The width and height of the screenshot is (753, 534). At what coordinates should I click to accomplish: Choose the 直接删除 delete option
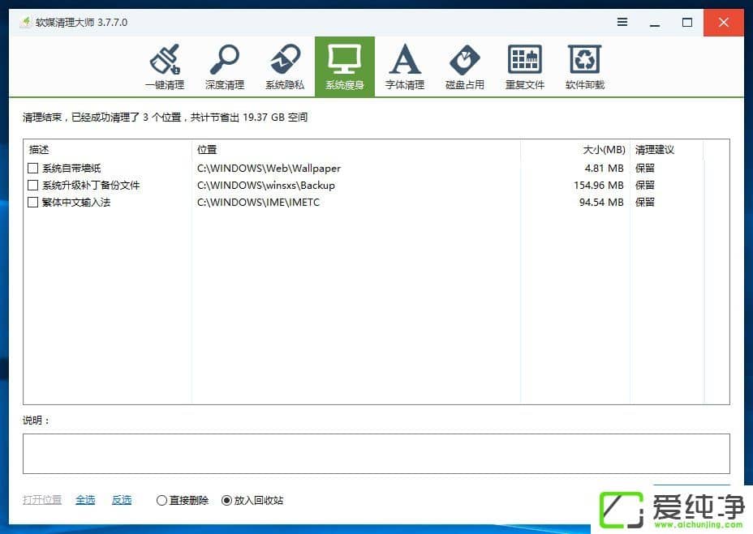161,500
